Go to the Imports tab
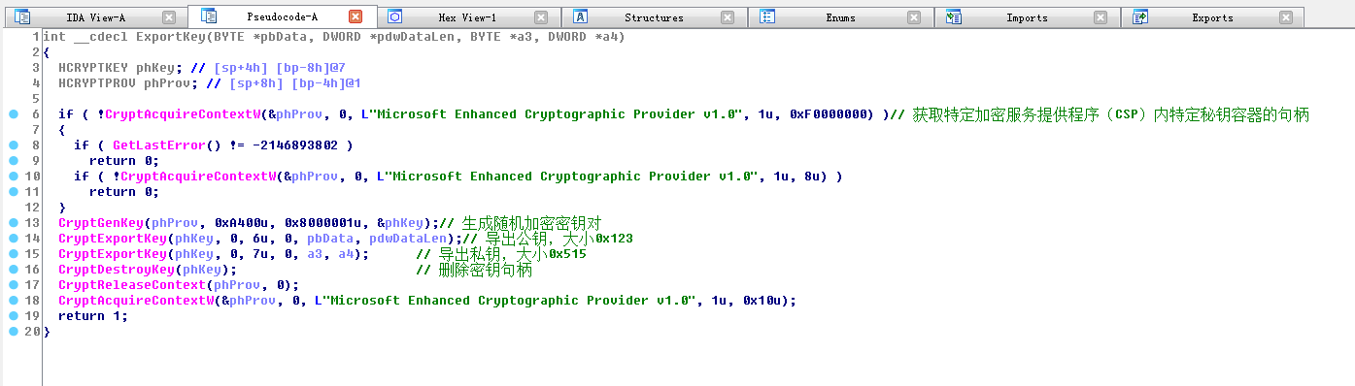The height and width of the screenshot is (386, 1355). pos(1027,17)
